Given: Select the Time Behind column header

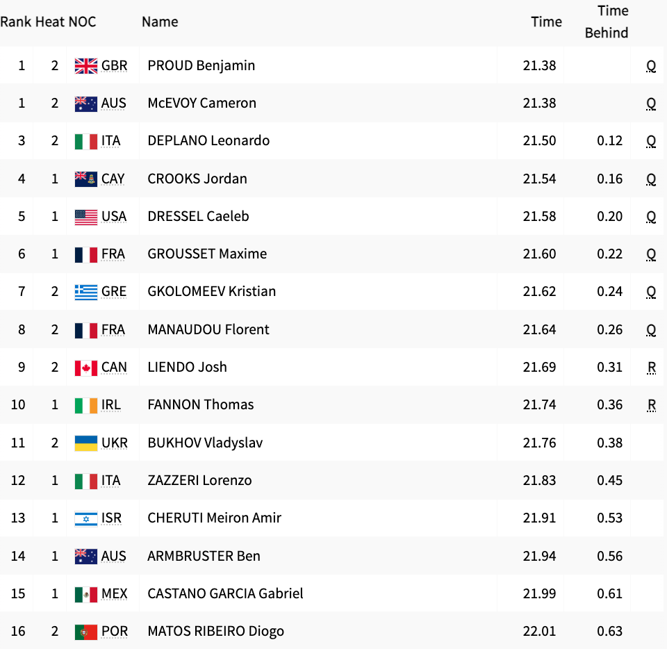Looking at the screenshot, I should click(607, 22).
